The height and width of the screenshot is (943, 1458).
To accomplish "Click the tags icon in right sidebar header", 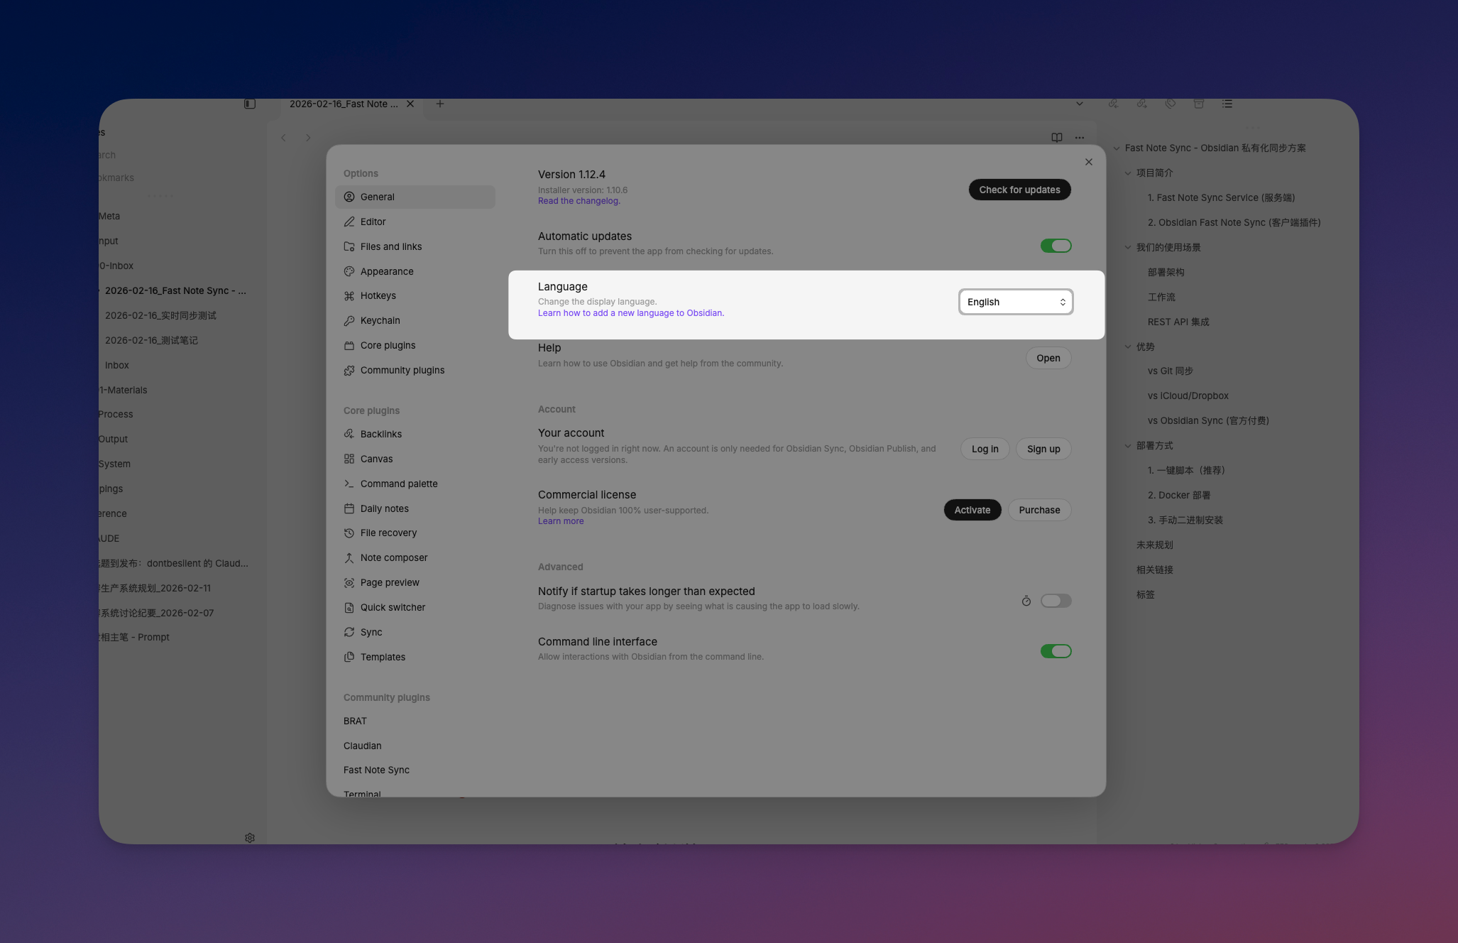I will point(1171,104).
